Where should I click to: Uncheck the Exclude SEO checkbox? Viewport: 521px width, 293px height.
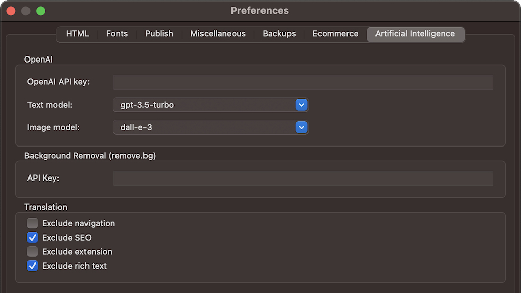(x=33, y=238)
